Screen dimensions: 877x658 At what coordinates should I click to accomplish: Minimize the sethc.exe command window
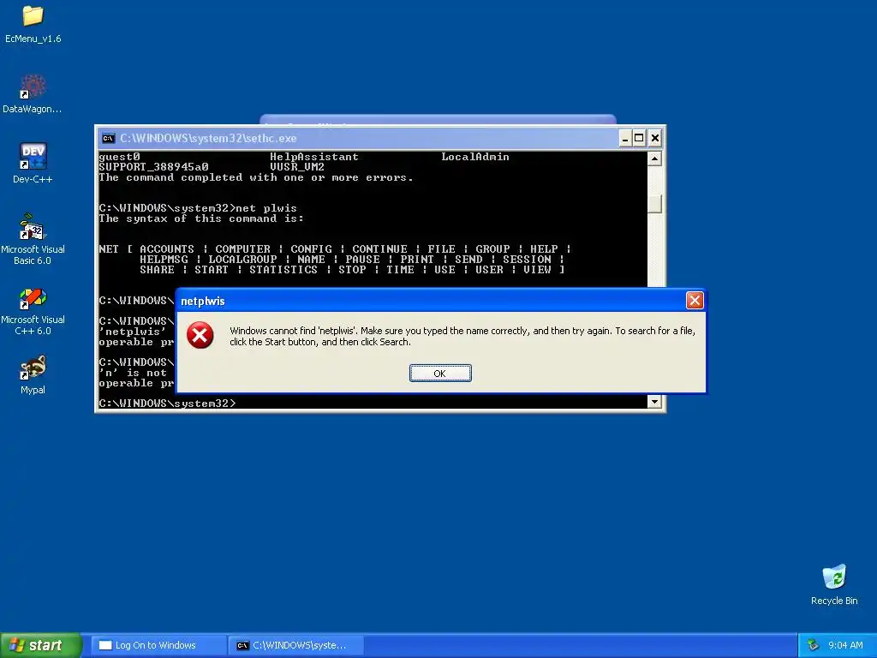point(625,138)
